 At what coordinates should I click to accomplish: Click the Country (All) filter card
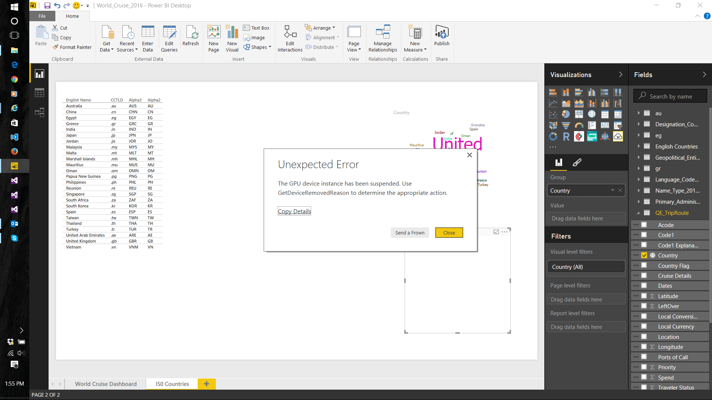click(x=586, y=267)
